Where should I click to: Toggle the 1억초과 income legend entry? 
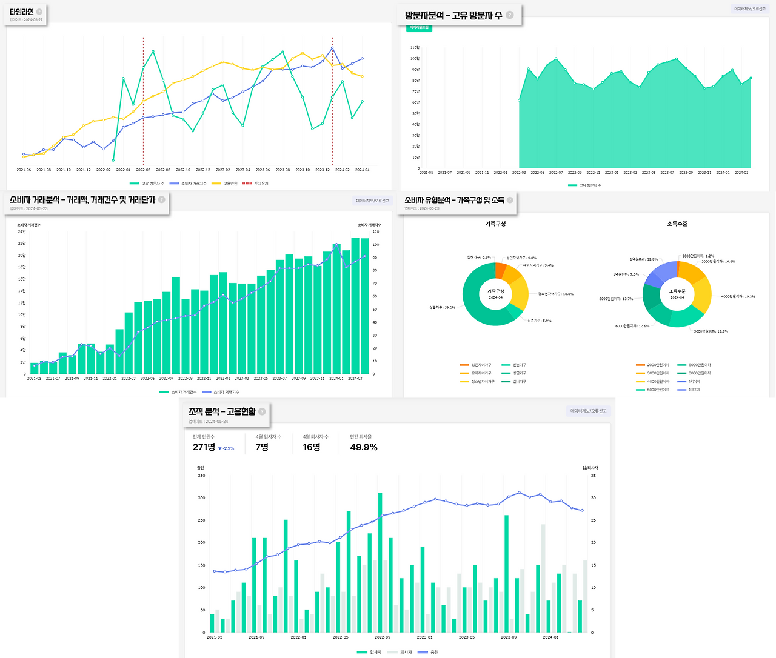[x=689, y=390]
